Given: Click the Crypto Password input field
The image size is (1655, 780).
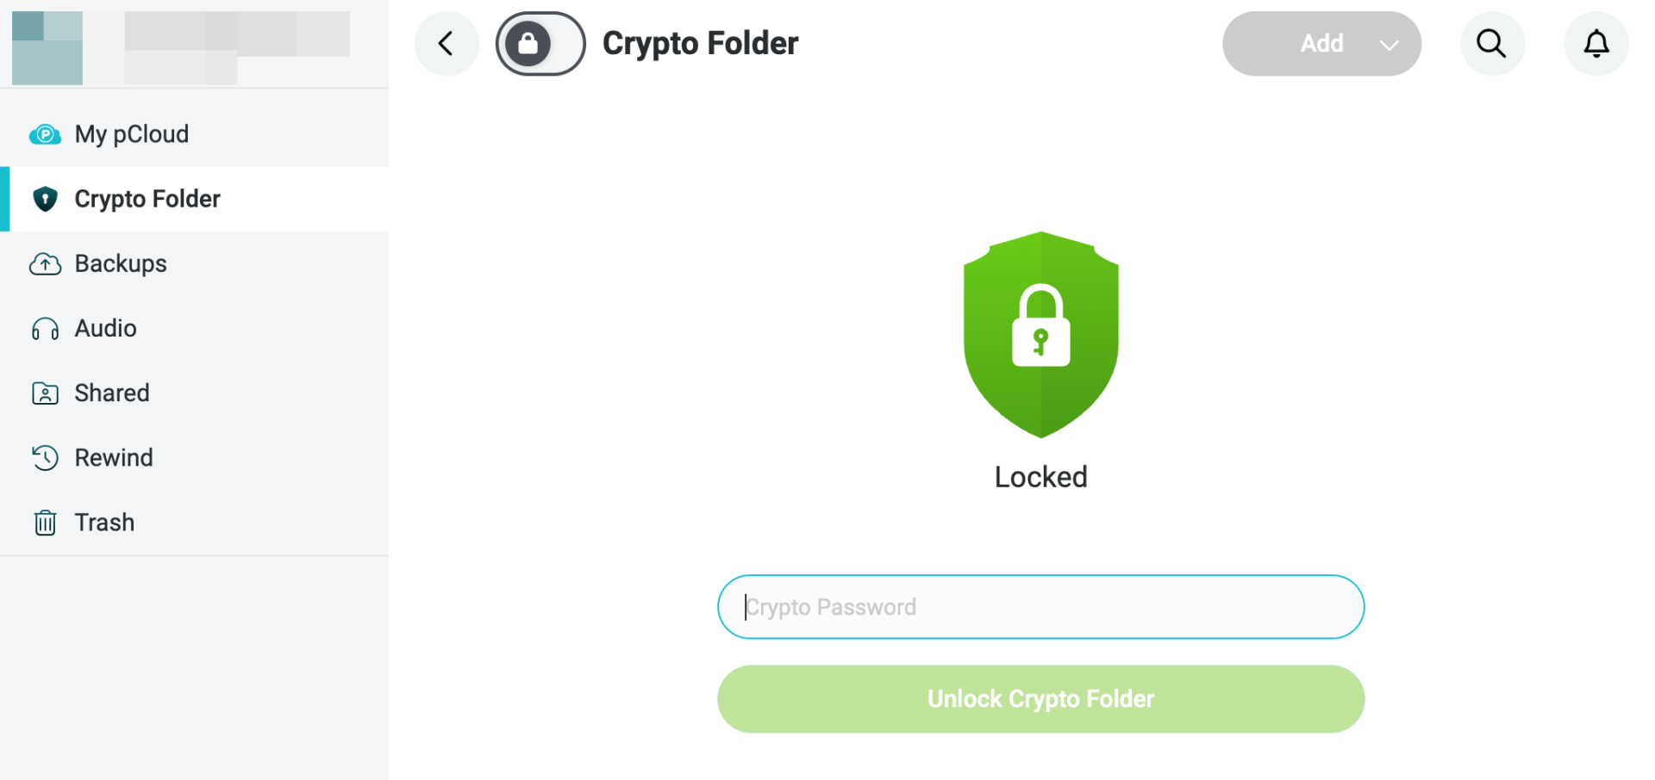Looking at the screenshot, I should tap(1040, 607).
